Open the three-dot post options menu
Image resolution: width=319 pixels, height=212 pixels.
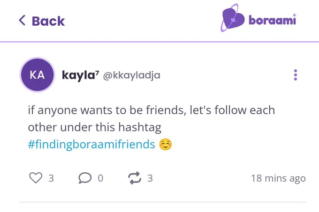(x=296, y=75)
